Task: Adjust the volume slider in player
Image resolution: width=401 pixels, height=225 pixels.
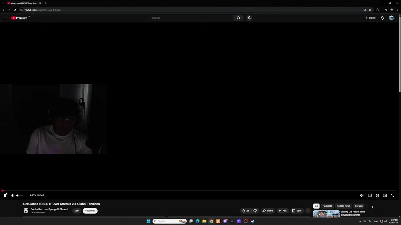Action: coord(20,195)
